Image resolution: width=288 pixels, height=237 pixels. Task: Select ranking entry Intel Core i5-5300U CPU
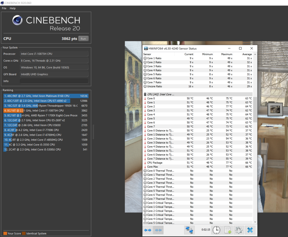coord(46,149)
